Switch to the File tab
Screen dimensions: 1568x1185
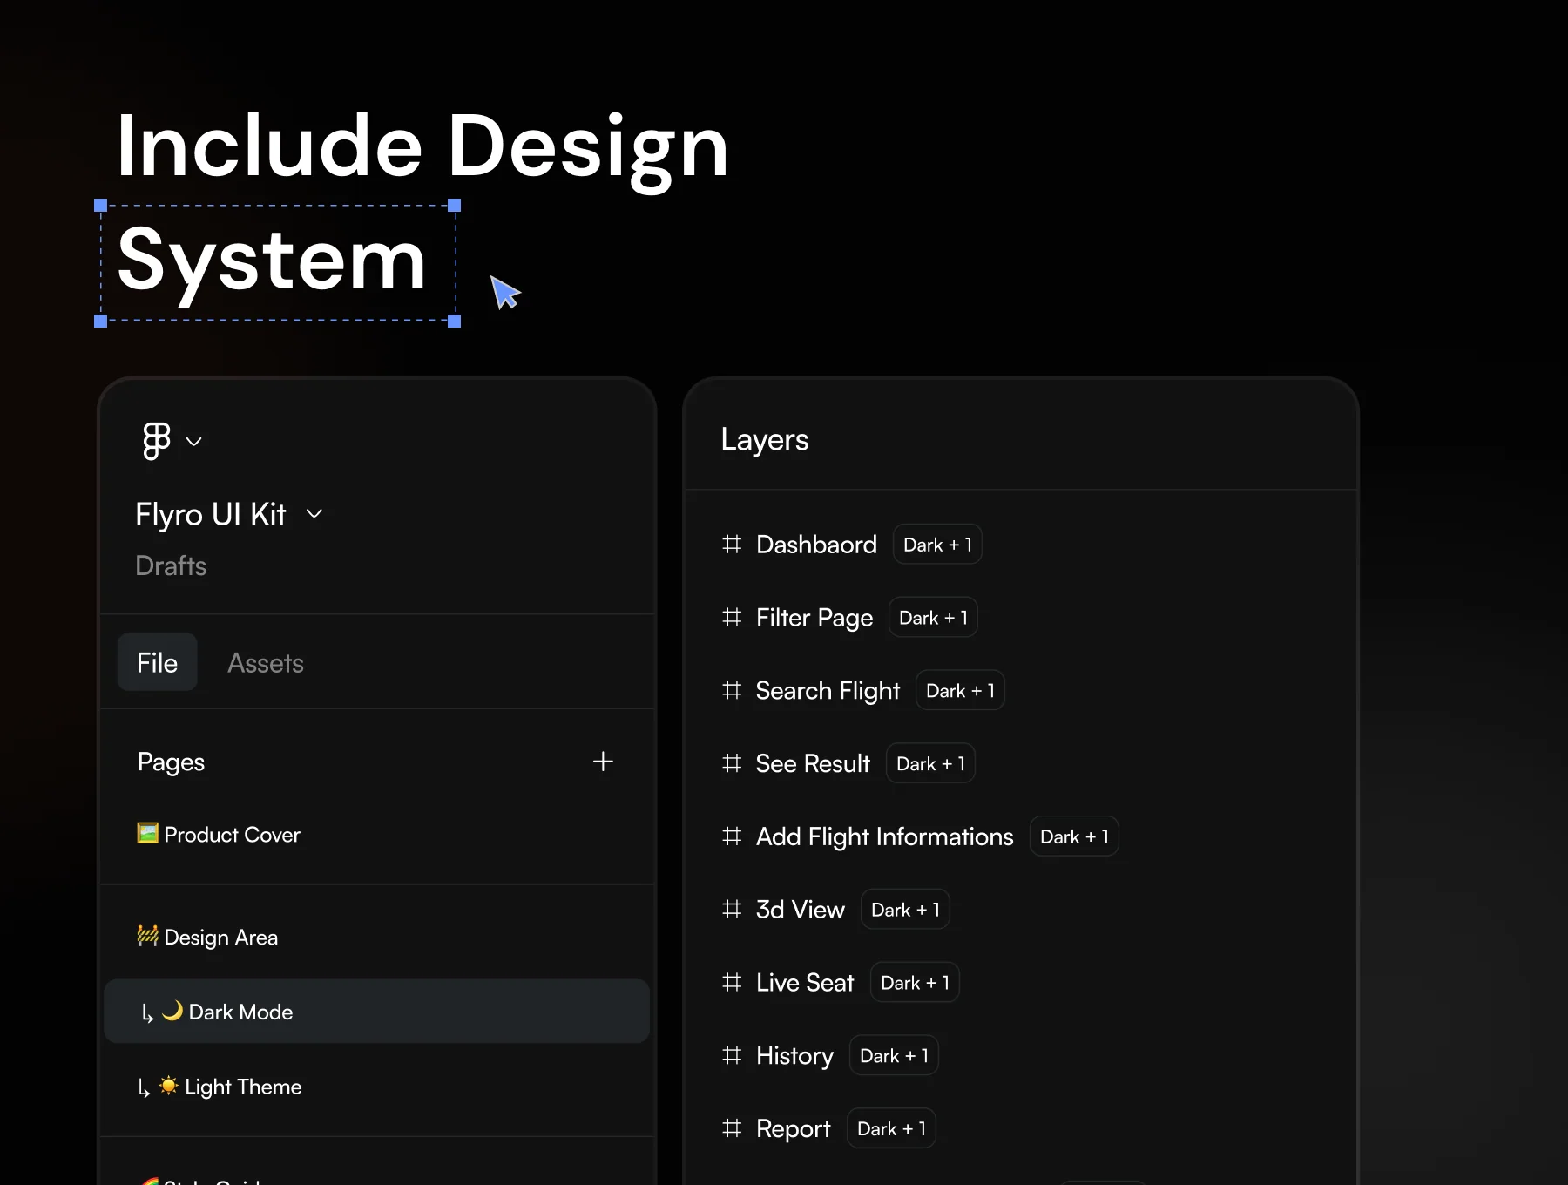pos(157,662)
